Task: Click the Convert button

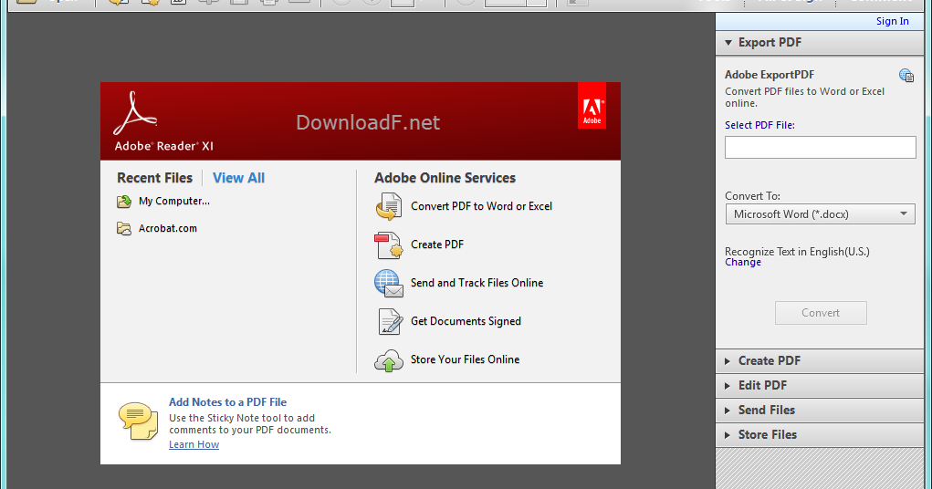Action: pos(821,313)
